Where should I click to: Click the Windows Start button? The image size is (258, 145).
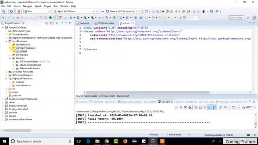(x=4, y=141)
